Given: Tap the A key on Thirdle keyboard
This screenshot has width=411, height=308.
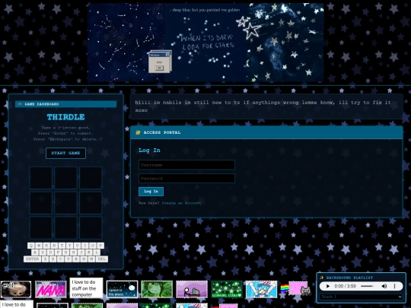Looking at the screenshot, I should [35, 252].
